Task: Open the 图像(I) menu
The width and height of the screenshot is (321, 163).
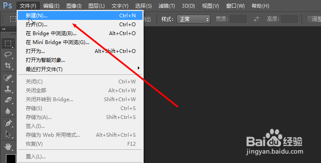Action: [74, 6]
